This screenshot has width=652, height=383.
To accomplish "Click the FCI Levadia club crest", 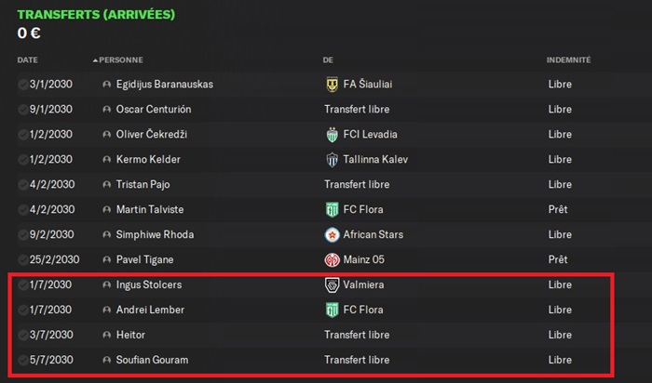I will (332, 135).
